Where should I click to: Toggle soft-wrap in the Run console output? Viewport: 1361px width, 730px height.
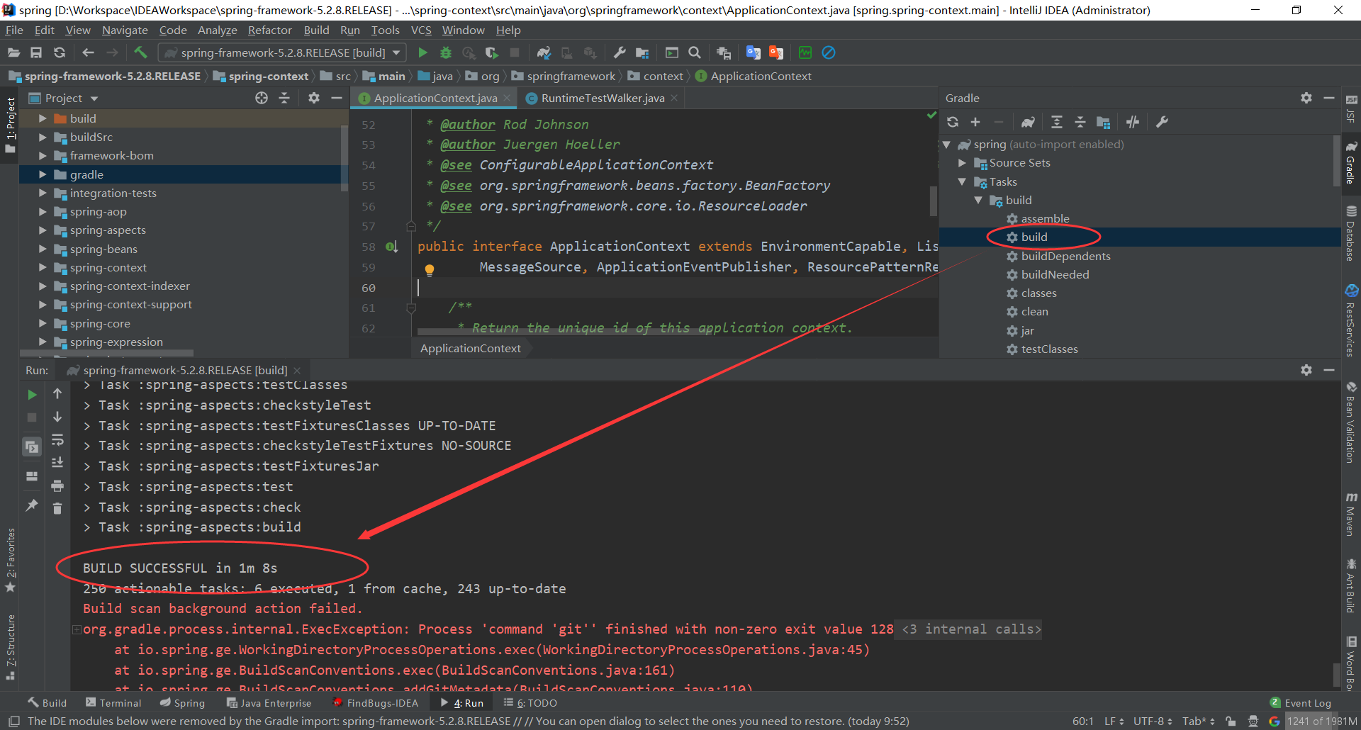57,440
